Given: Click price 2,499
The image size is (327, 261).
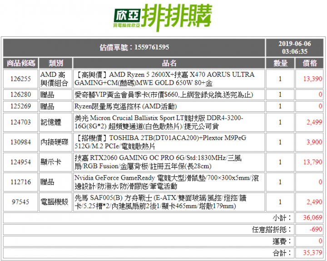Looking at the screenshot, I should pyautogui.click(x=314, y=122).
